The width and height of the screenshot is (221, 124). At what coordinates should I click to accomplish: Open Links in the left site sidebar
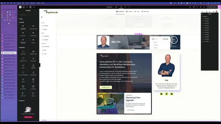44,54
